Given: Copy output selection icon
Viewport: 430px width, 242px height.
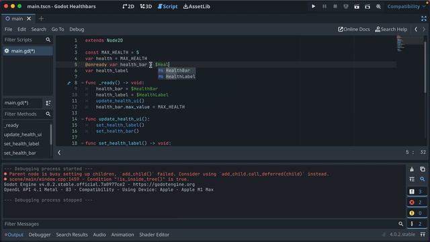Looking at the screenshot, I should coord(423,169).
